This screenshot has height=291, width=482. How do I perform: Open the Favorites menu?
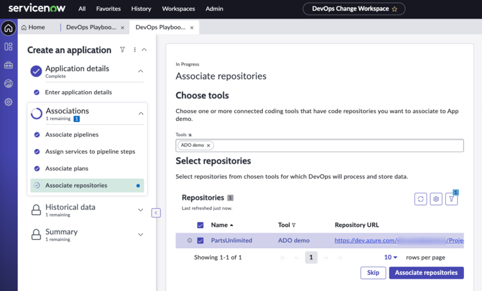tap(108, 9)
